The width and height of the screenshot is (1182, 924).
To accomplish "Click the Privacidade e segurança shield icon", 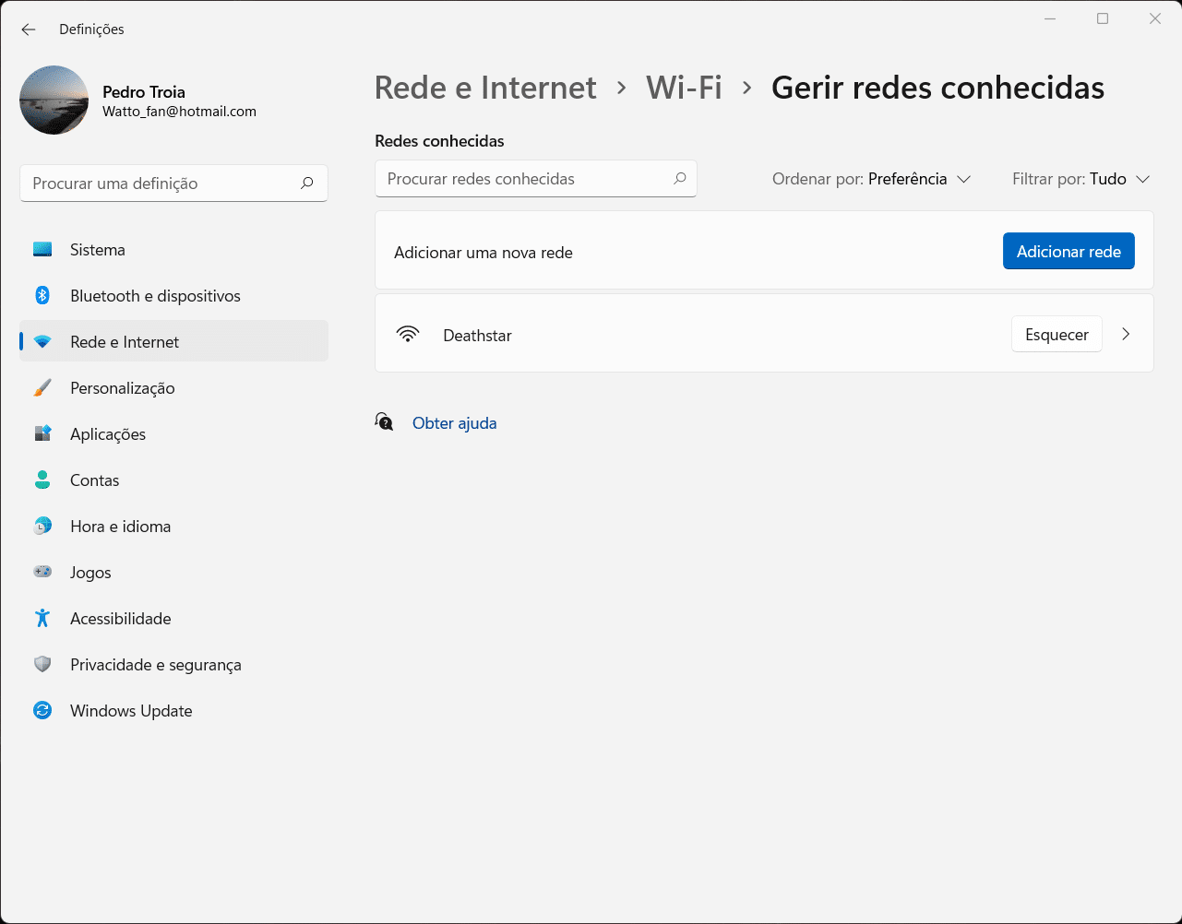I will pos(42,665).
